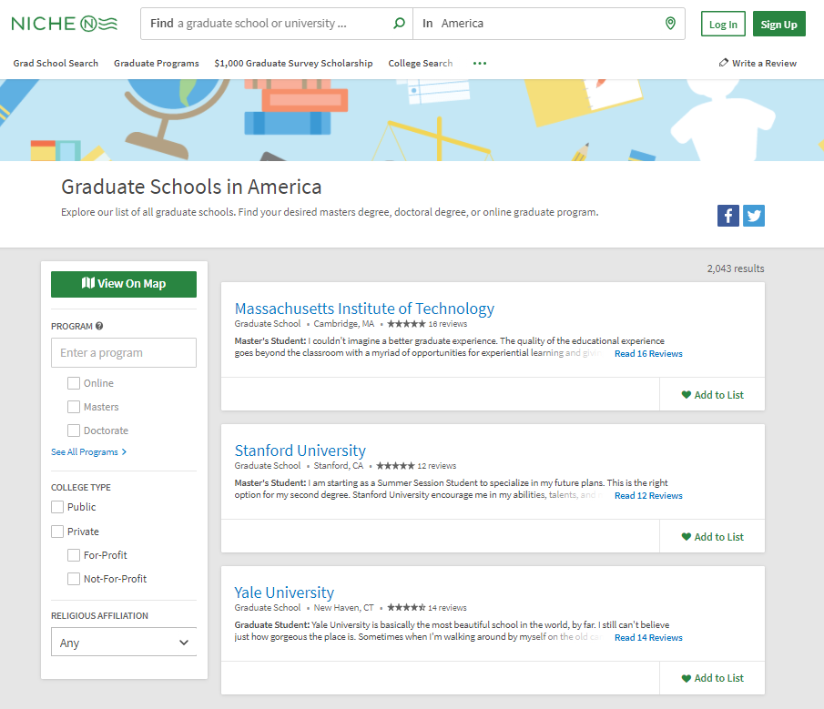Open the Religious Affiliation dropdown
The image size is (824, 709).
(124, 643)
